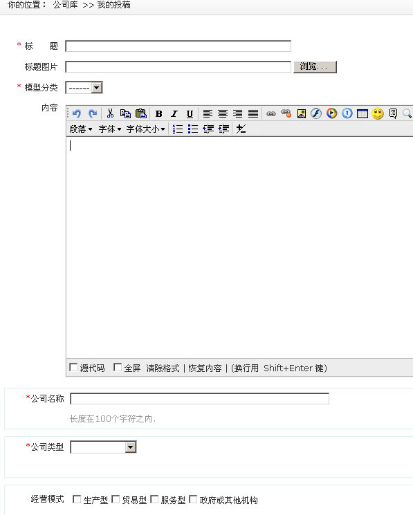Click the 清除格式 link

pos(163,368)
